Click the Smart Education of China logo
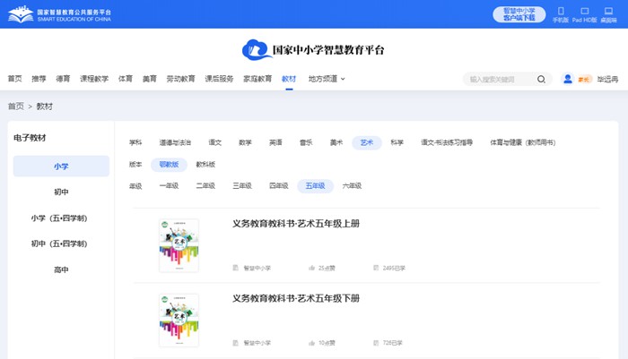 tap(59, 15)
